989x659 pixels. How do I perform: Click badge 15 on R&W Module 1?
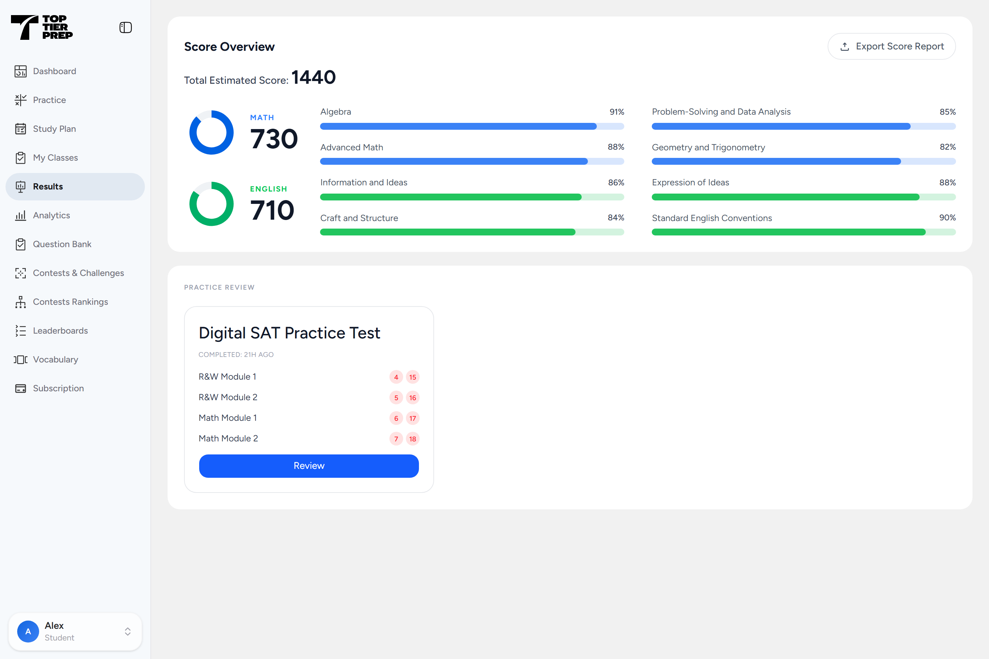tap(412, 377)
